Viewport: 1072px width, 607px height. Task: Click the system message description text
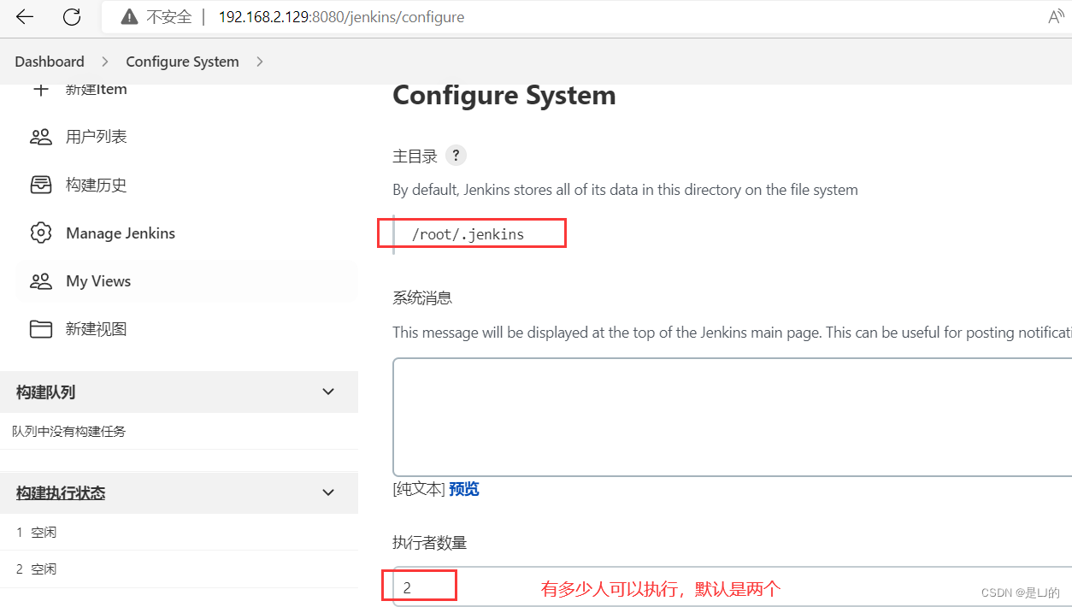tap(732, 333)
